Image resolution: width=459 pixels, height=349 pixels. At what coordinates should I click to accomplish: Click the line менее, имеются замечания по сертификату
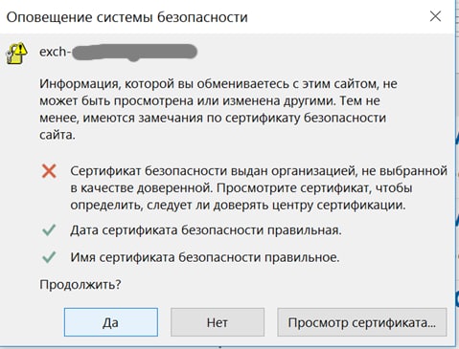pyautogui.click(x=213, y=118)
